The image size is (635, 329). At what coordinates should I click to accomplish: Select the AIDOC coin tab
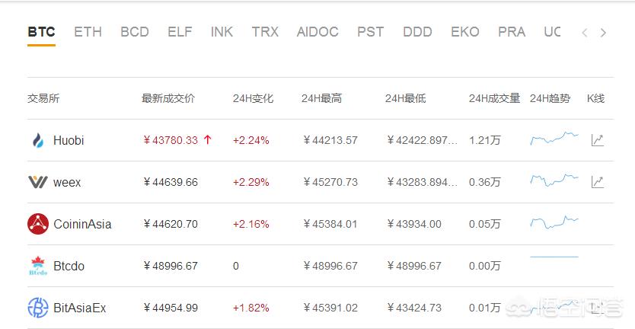click(x=317, y=32)
